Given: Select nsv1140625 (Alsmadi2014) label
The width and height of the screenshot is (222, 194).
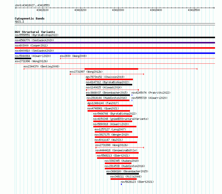Looking at the screenshot, I should [x=104, y=87].
